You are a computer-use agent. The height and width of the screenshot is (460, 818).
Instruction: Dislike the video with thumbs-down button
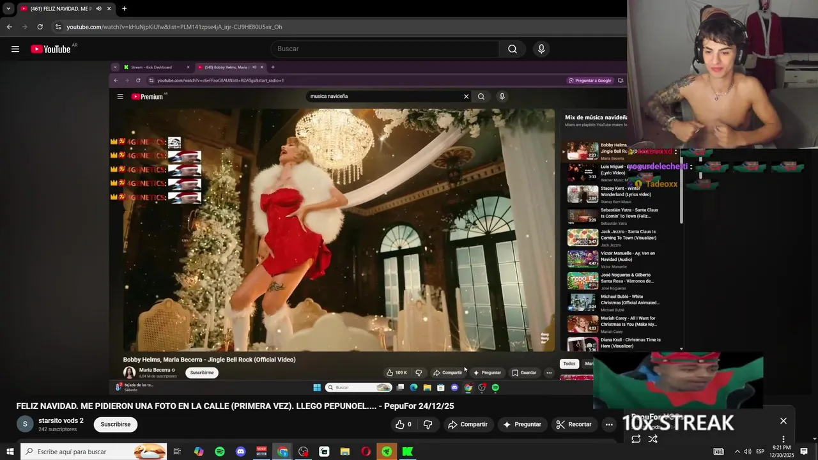pyautogui.click(x=428, y=424)
